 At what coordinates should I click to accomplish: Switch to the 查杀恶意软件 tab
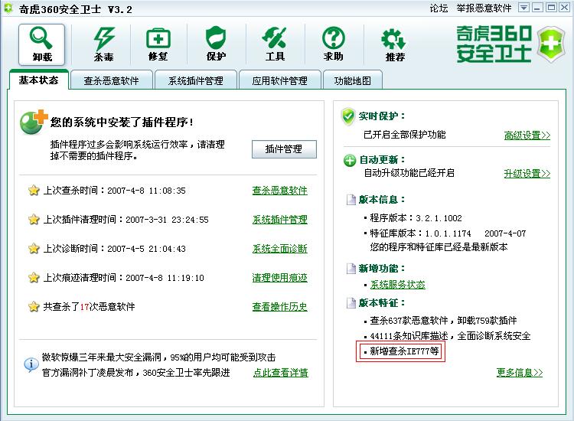(111, 80)
